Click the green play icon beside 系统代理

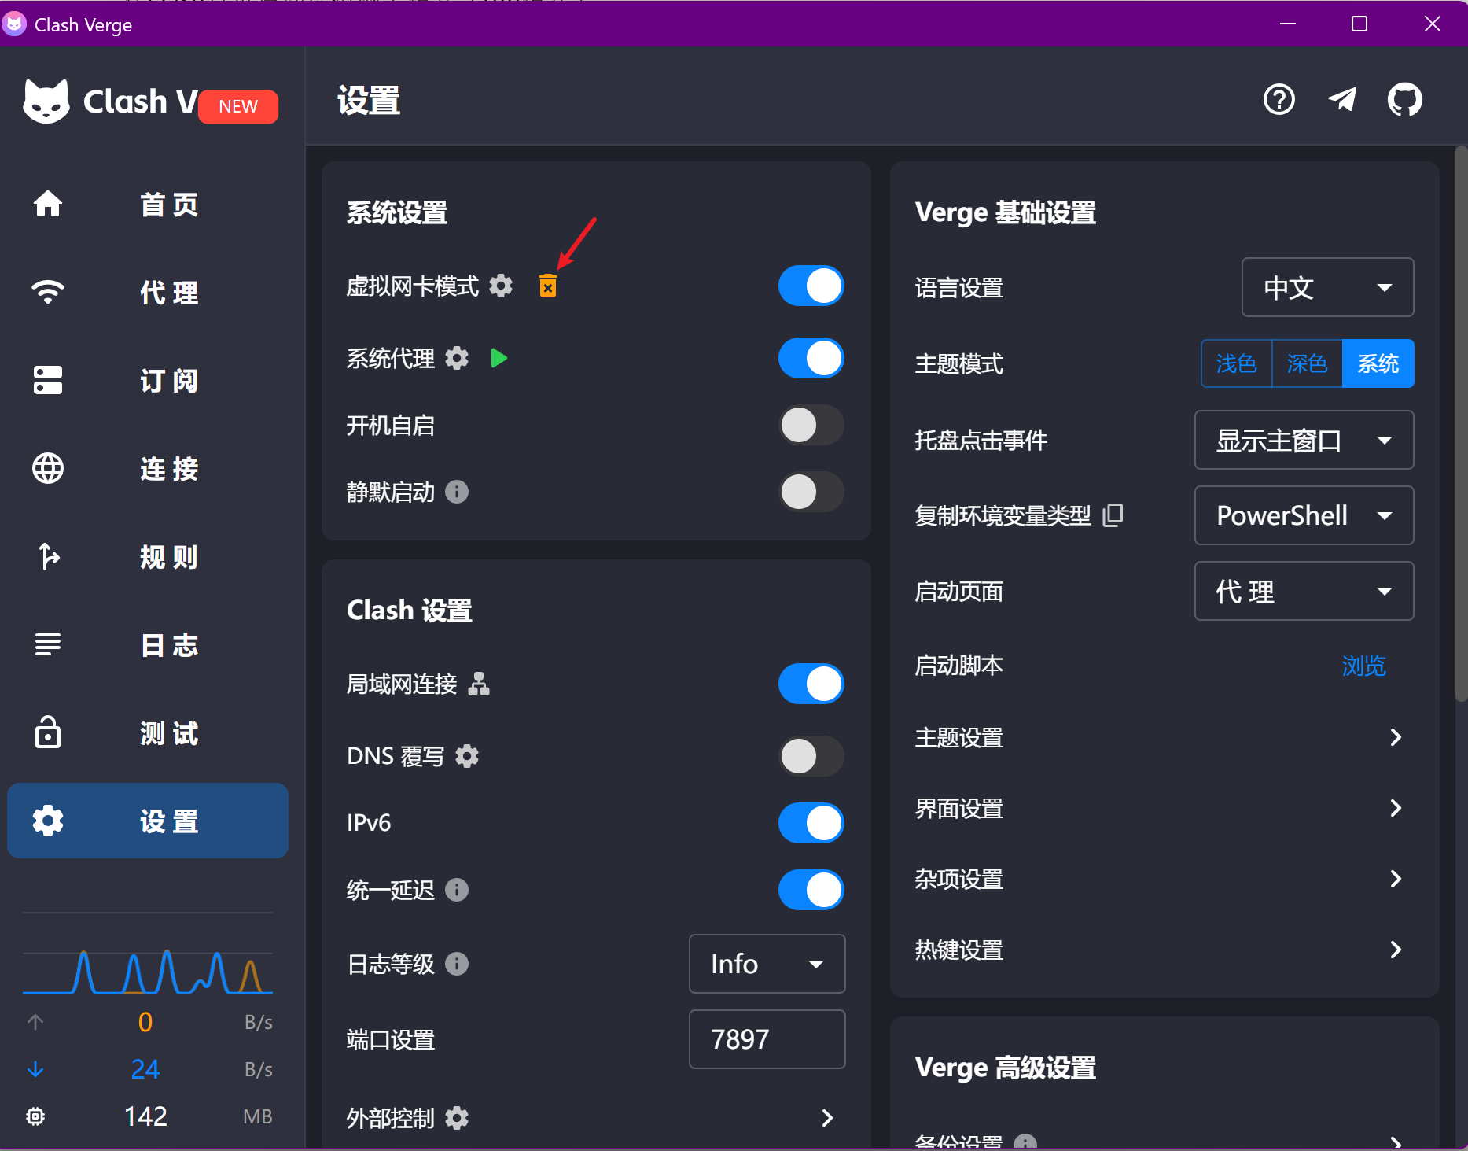coord(499,359)
